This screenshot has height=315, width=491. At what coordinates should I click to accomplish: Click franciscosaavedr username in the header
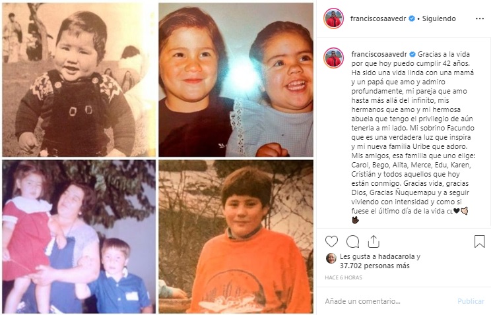tap(378, 18)
